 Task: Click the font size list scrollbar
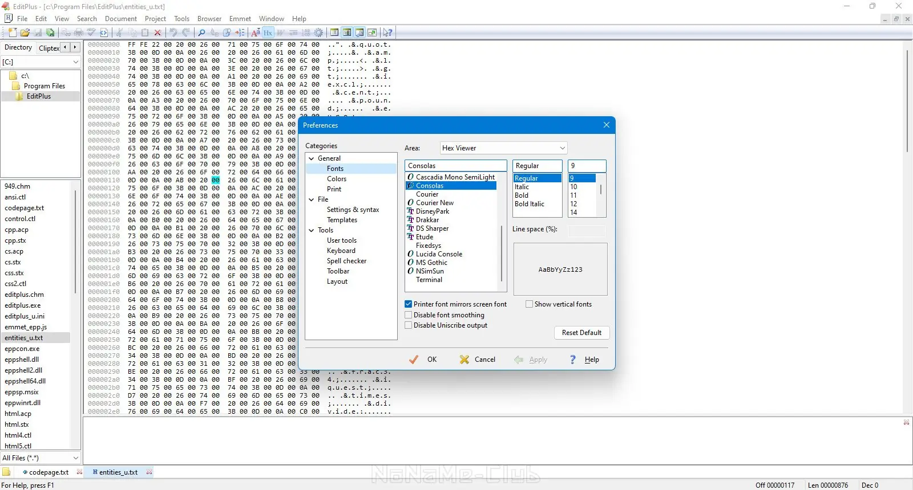[x=601, y=189]
